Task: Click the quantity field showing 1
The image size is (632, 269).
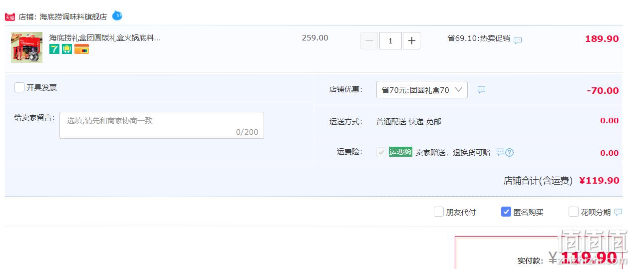Action: (390, 41)
